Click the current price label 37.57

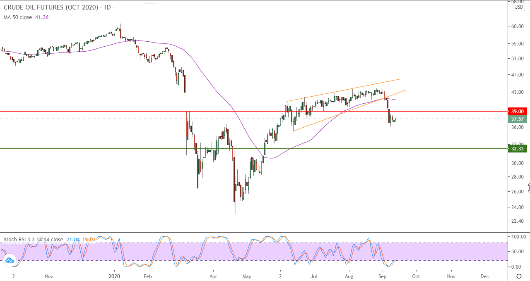coord(518,119)
